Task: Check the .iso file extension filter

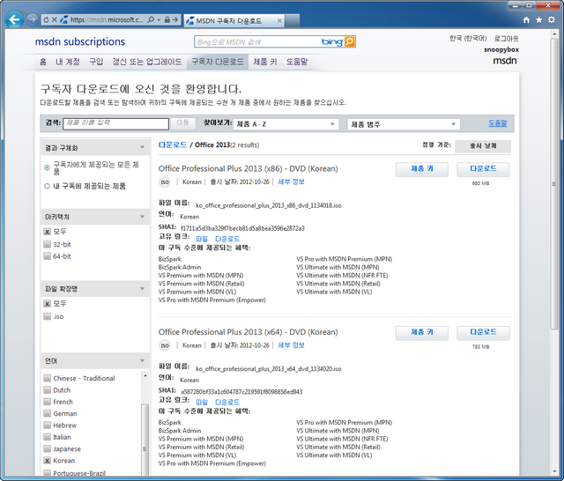Action: [47, 316]
